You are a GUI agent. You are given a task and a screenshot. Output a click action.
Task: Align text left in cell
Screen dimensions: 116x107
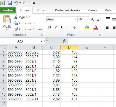click(108, 27)
